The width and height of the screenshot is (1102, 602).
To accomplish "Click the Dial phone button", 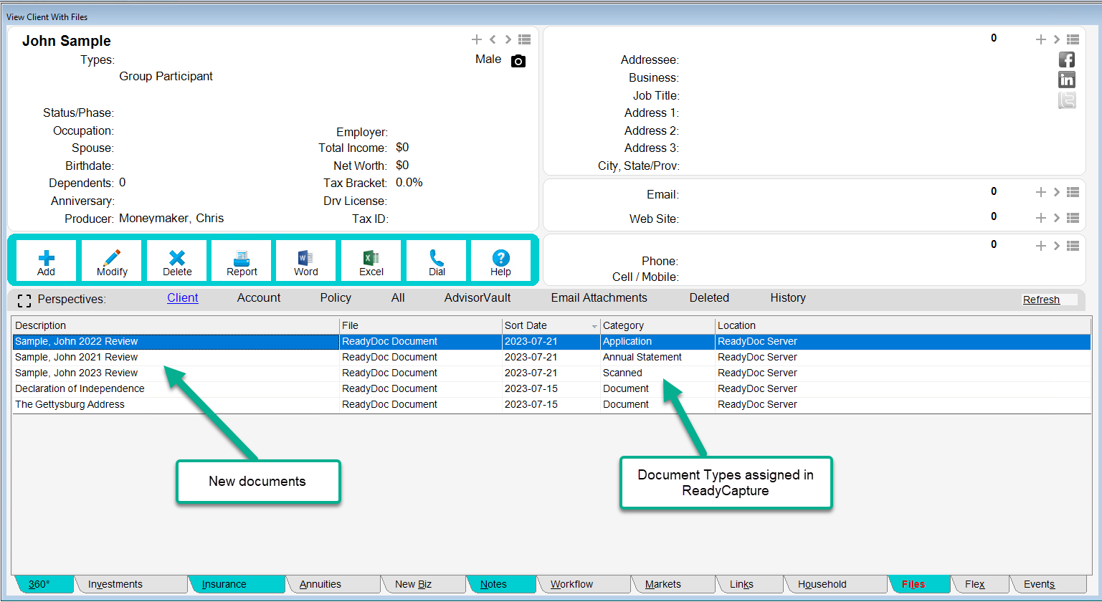I will [437, 262].
